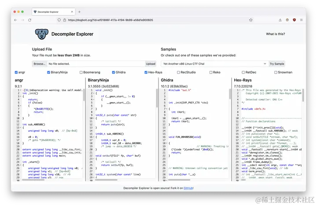This screenshot has height=206, width=317.
Task: Close the Decompiler Explorer tab
Action: [x=72, y=12]
